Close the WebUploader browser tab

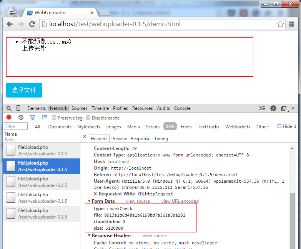tap(92, 13)
